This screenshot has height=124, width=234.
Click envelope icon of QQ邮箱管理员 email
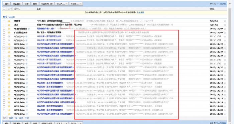(x=9, y=29)
